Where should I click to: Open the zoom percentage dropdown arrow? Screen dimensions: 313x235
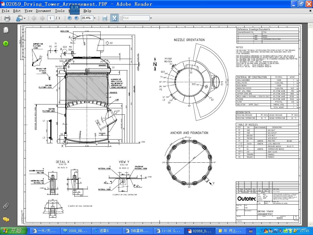tap(95, 18)
